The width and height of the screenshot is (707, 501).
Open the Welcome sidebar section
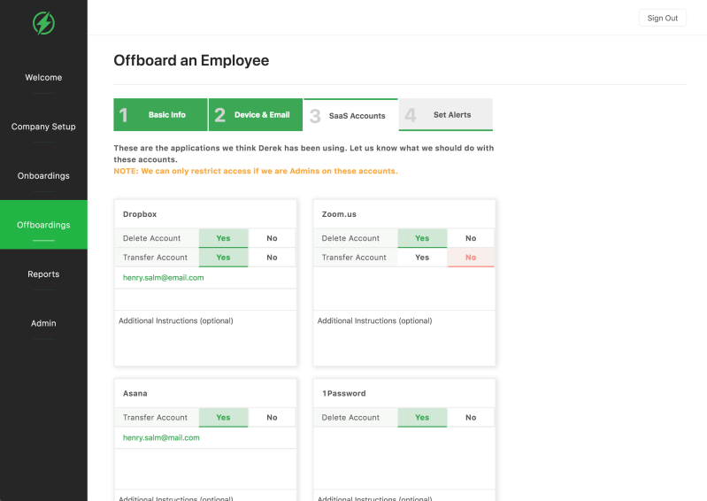(43, 78)
